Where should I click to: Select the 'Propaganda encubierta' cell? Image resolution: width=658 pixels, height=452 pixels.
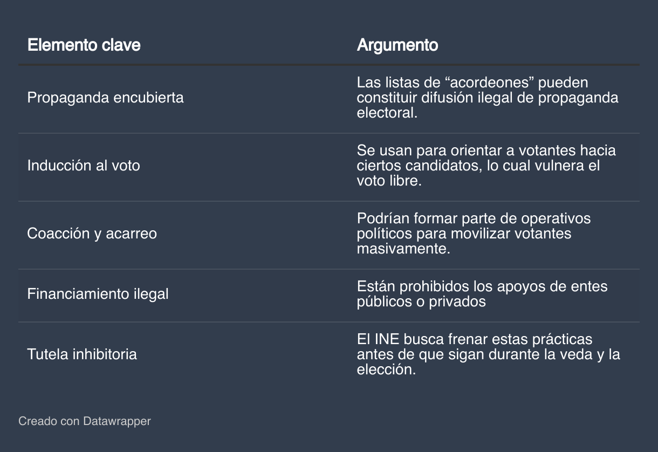106,98
